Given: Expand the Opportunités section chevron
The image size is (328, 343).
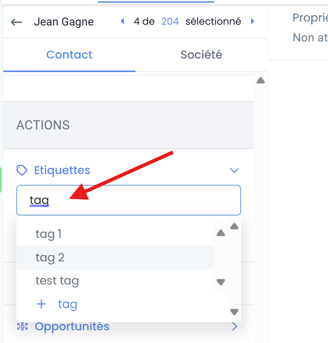Looking at the screenshot, I should point(235,326).
